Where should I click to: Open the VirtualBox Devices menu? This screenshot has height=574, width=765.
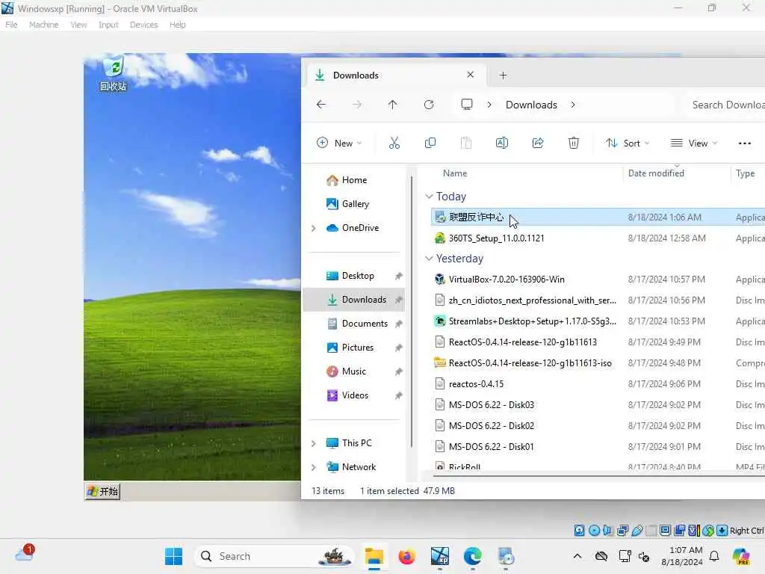[x=143, y=25]
